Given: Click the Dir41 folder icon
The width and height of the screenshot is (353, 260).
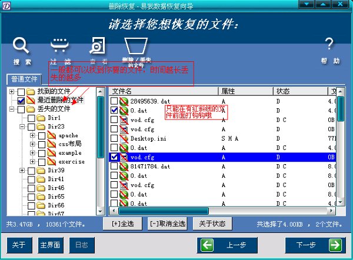Looking at the screenshot, I should pyautogui.click(x=41, y=179).
